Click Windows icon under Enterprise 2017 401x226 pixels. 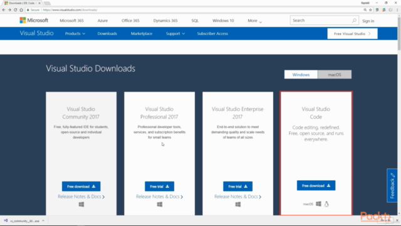238,204
